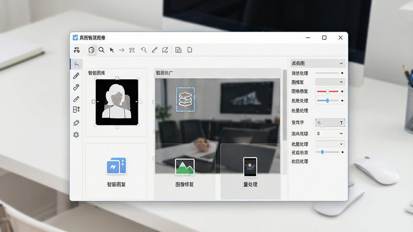This screenshot has height=232, width=413.
Task: Click the magnifier with rotate arrow icon
Action: point(144,50)
